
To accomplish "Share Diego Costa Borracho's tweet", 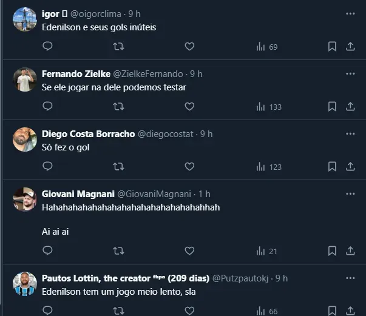I will tap(350, 167).
